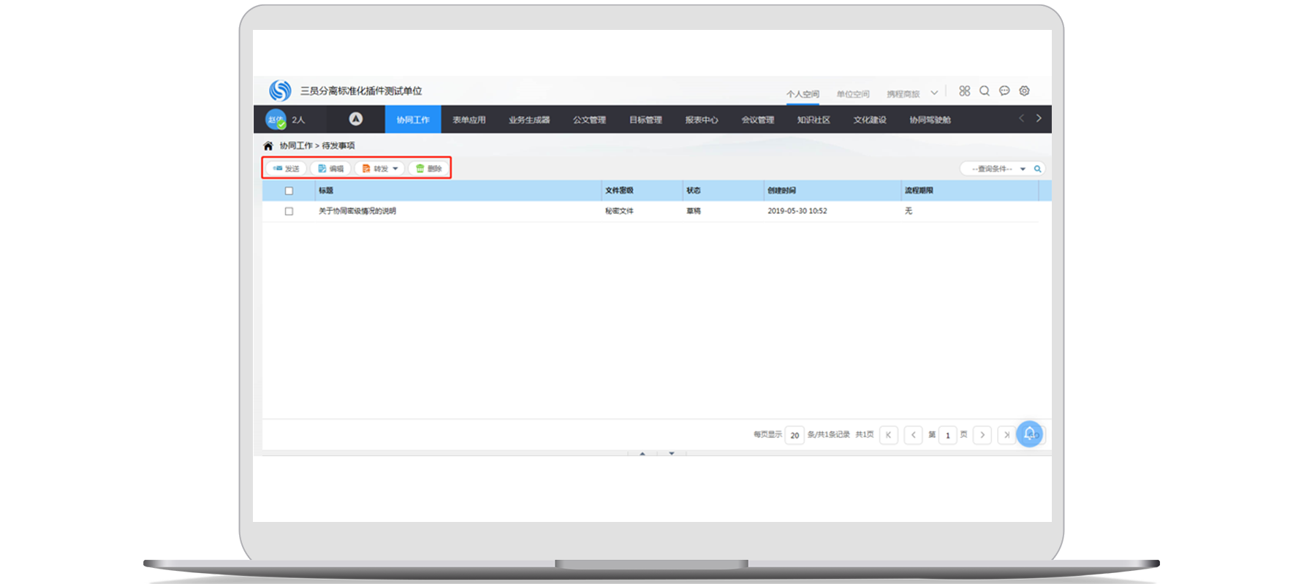Open the app grid icon in header

[x=965, y=91]
